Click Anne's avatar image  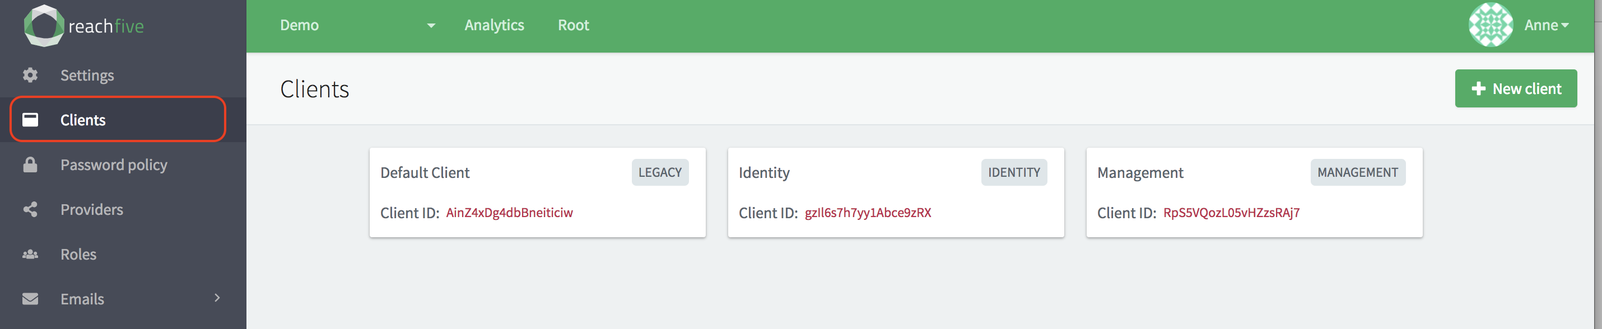[1491, 25]
